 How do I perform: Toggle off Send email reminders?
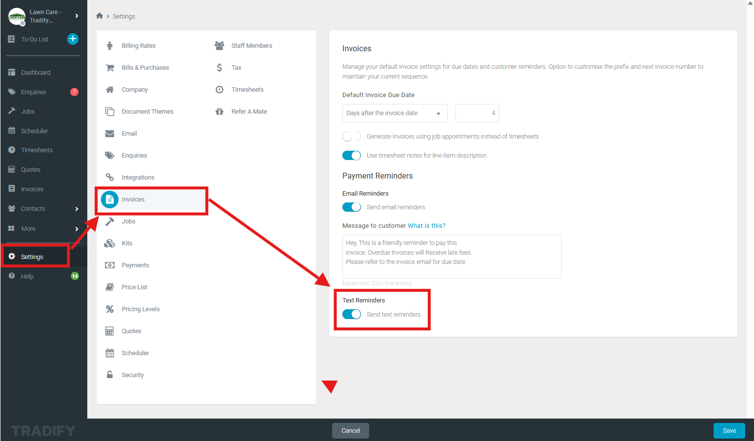pos(352,207)
